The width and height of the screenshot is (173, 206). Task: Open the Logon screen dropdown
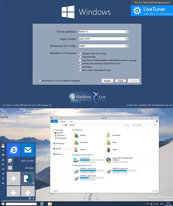point(104,39)
